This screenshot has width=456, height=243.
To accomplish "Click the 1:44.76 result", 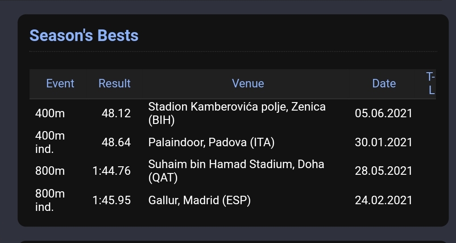I will click(112, 171).
